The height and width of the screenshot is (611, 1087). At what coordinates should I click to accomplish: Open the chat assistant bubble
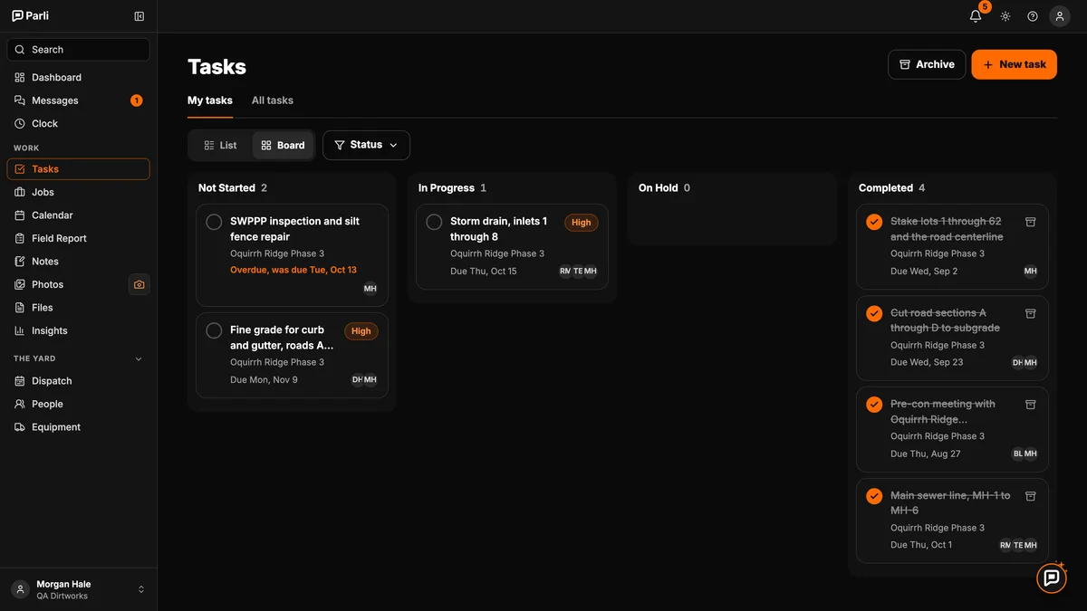1052,578
